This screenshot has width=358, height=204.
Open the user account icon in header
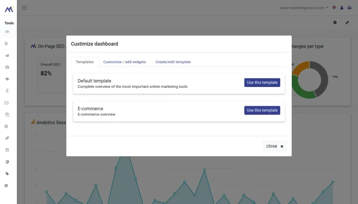(342, 8)
